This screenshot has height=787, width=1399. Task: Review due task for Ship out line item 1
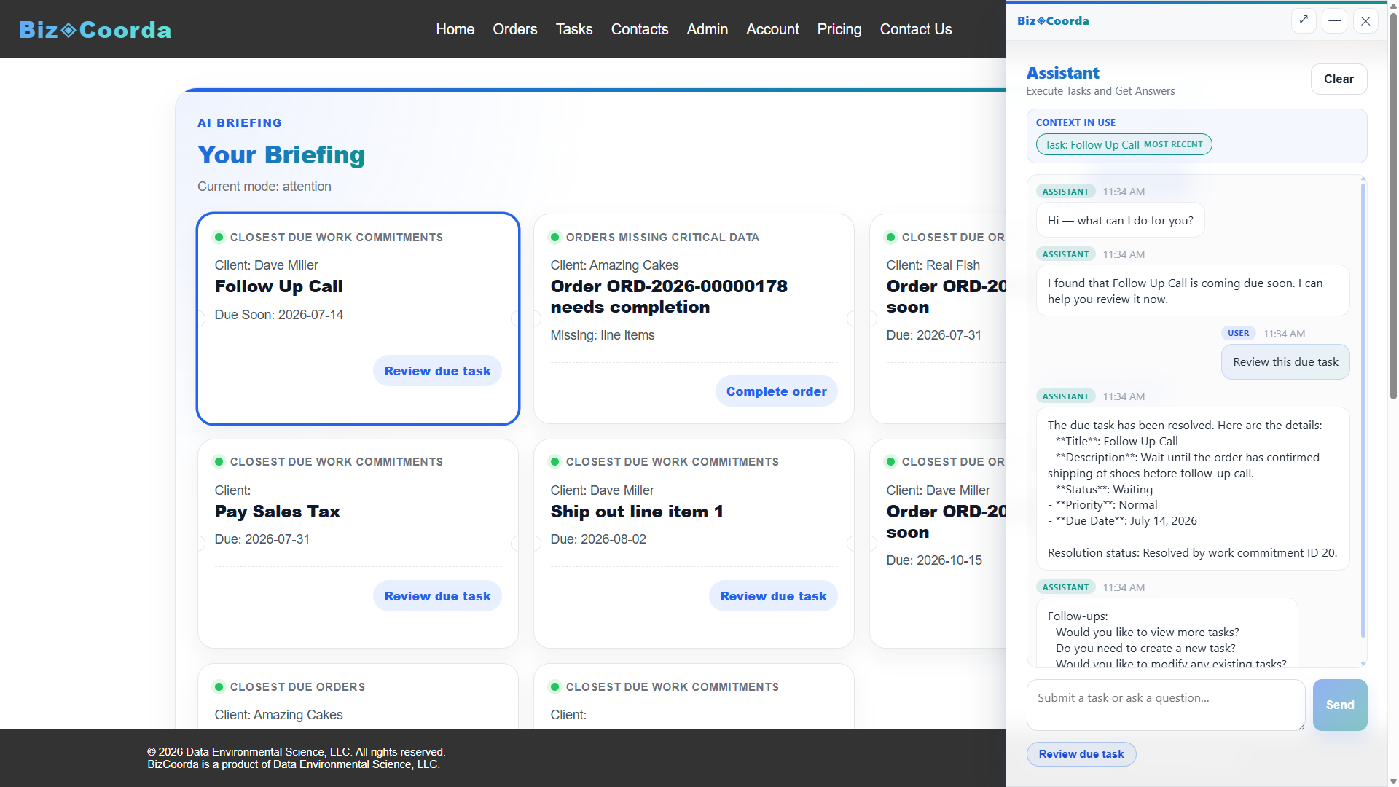click(x=773, y=596)
